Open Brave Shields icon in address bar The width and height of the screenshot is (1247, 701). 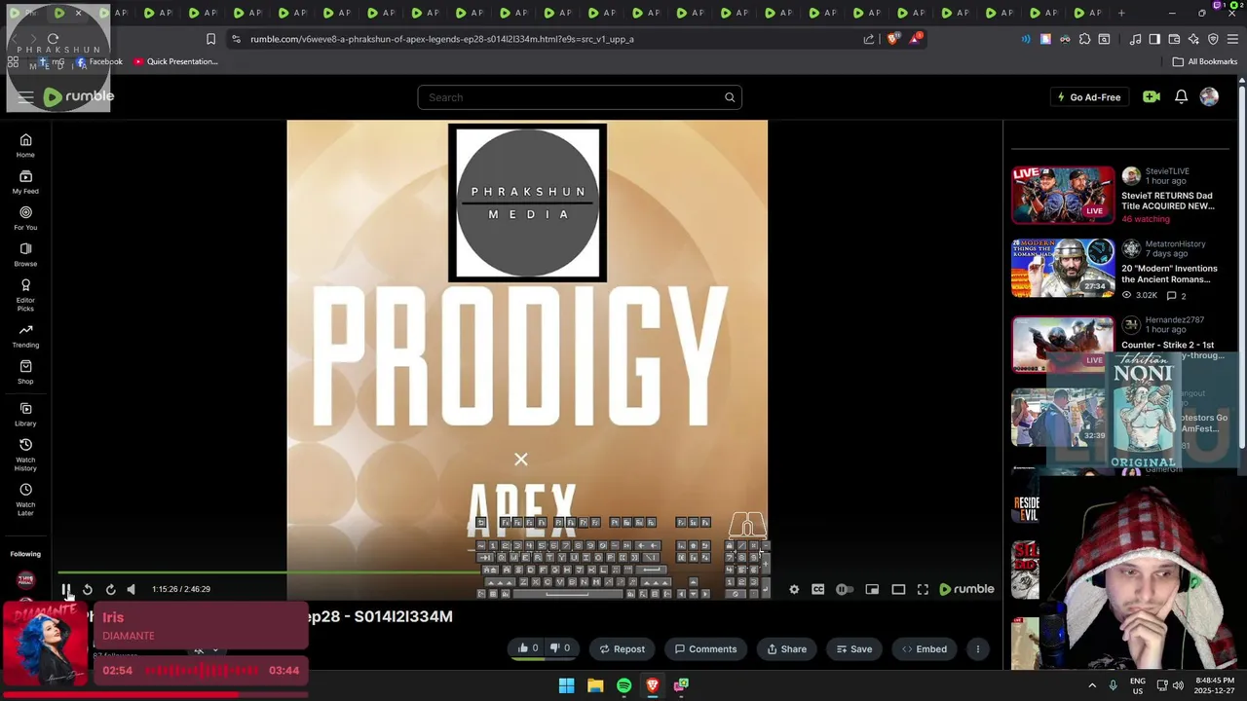pos(893,39)
